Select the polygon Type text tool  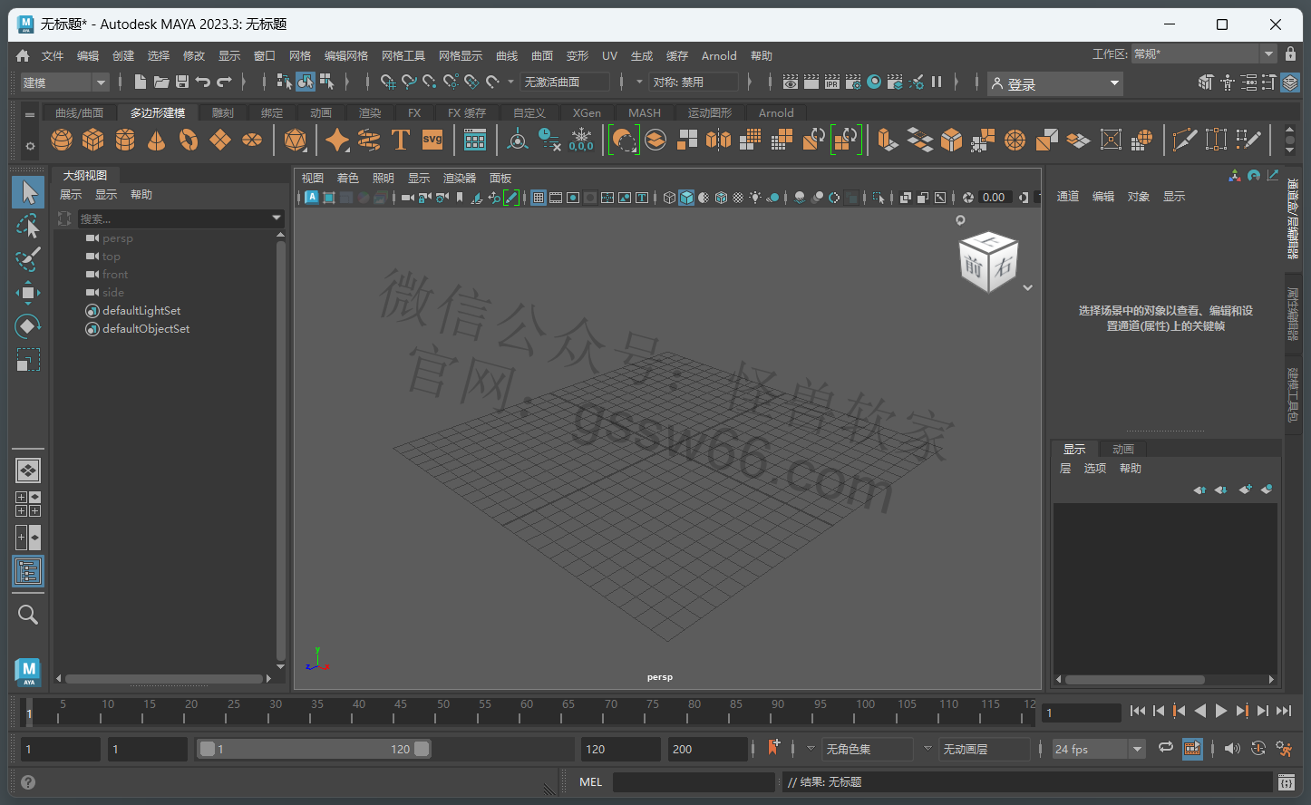click(x=400, y=140)
